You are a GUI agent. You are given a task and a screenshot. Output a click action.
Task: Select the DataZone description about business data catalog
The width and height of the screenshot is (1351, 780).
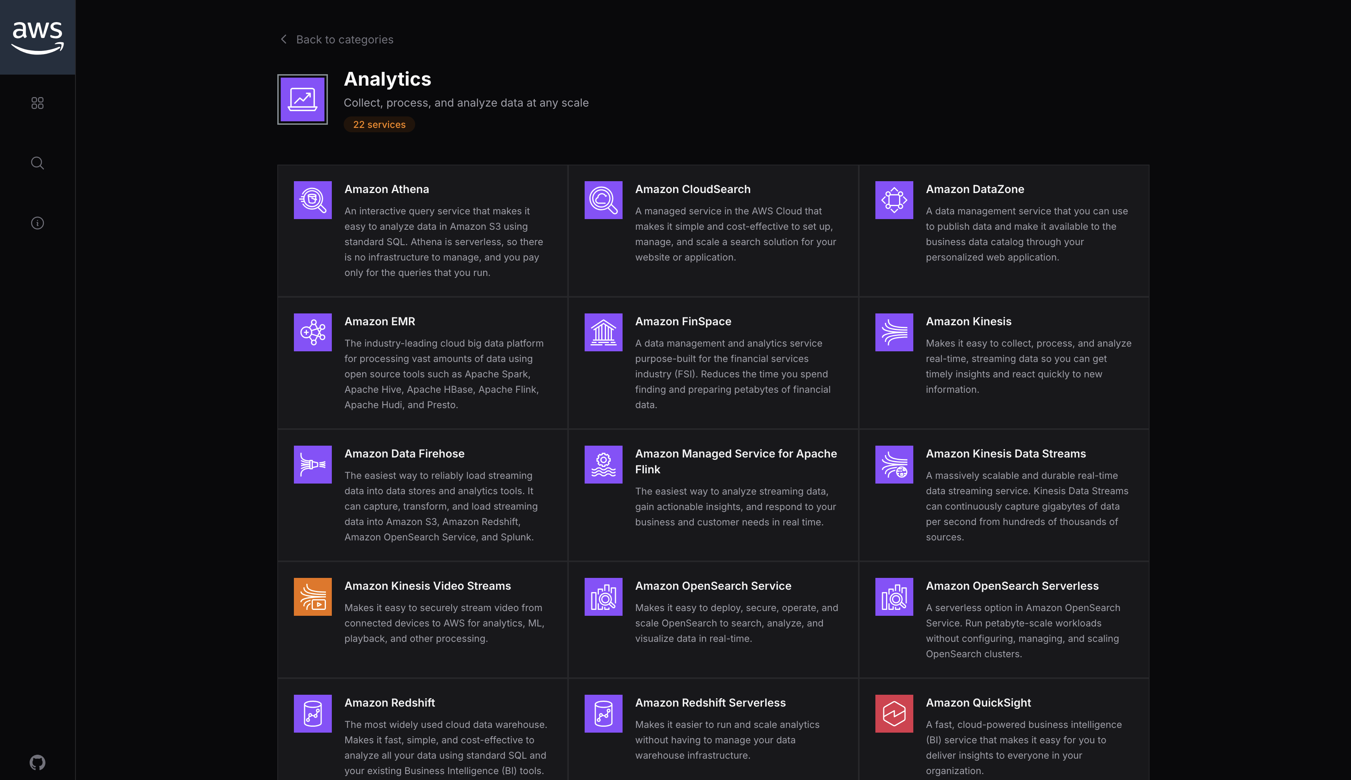tap(1027, 234)
